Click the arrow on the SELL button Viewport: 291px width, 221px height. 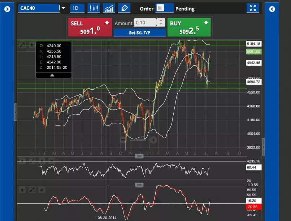[x=107, y=23]
